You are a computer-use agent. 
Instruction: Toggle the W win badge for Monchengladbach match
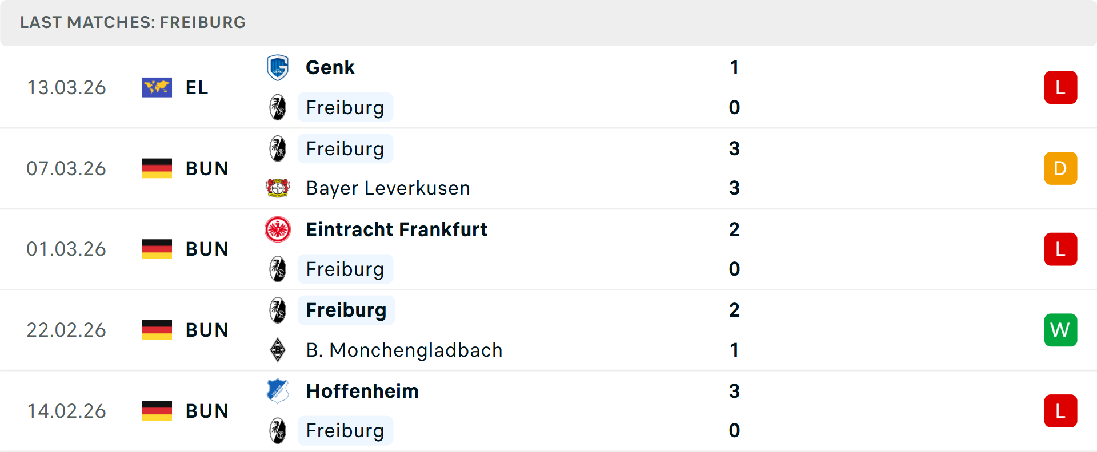[1060, 330]
